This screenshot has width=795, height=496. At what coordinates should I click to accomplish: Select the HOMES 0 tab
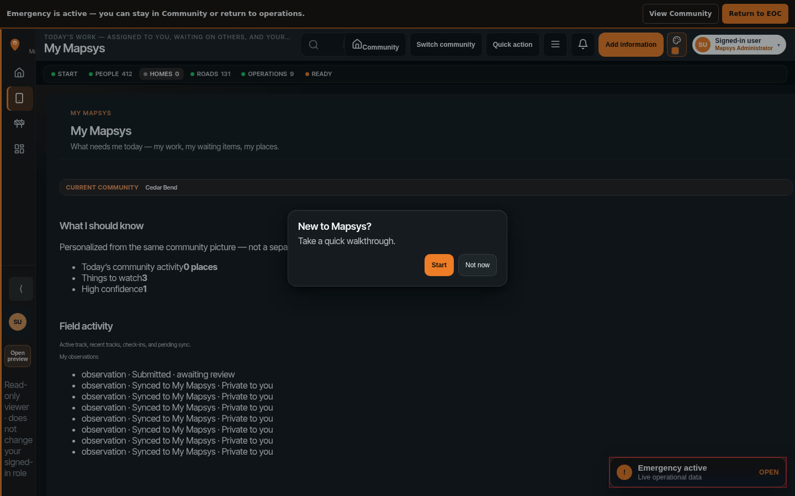coord(161,74)
